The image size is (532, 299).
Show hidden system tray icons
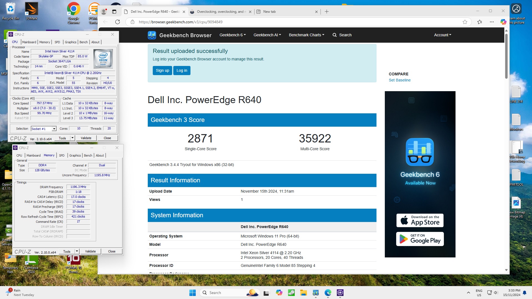coord(468,293)
